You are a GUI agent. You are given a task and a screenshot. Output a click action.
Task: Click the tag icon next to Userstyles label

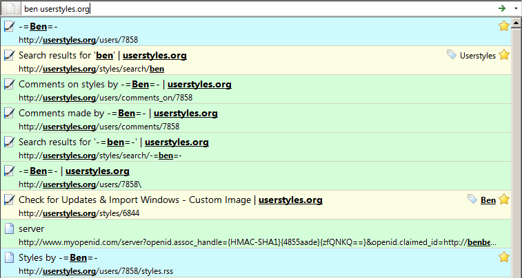tap(452, 54)
